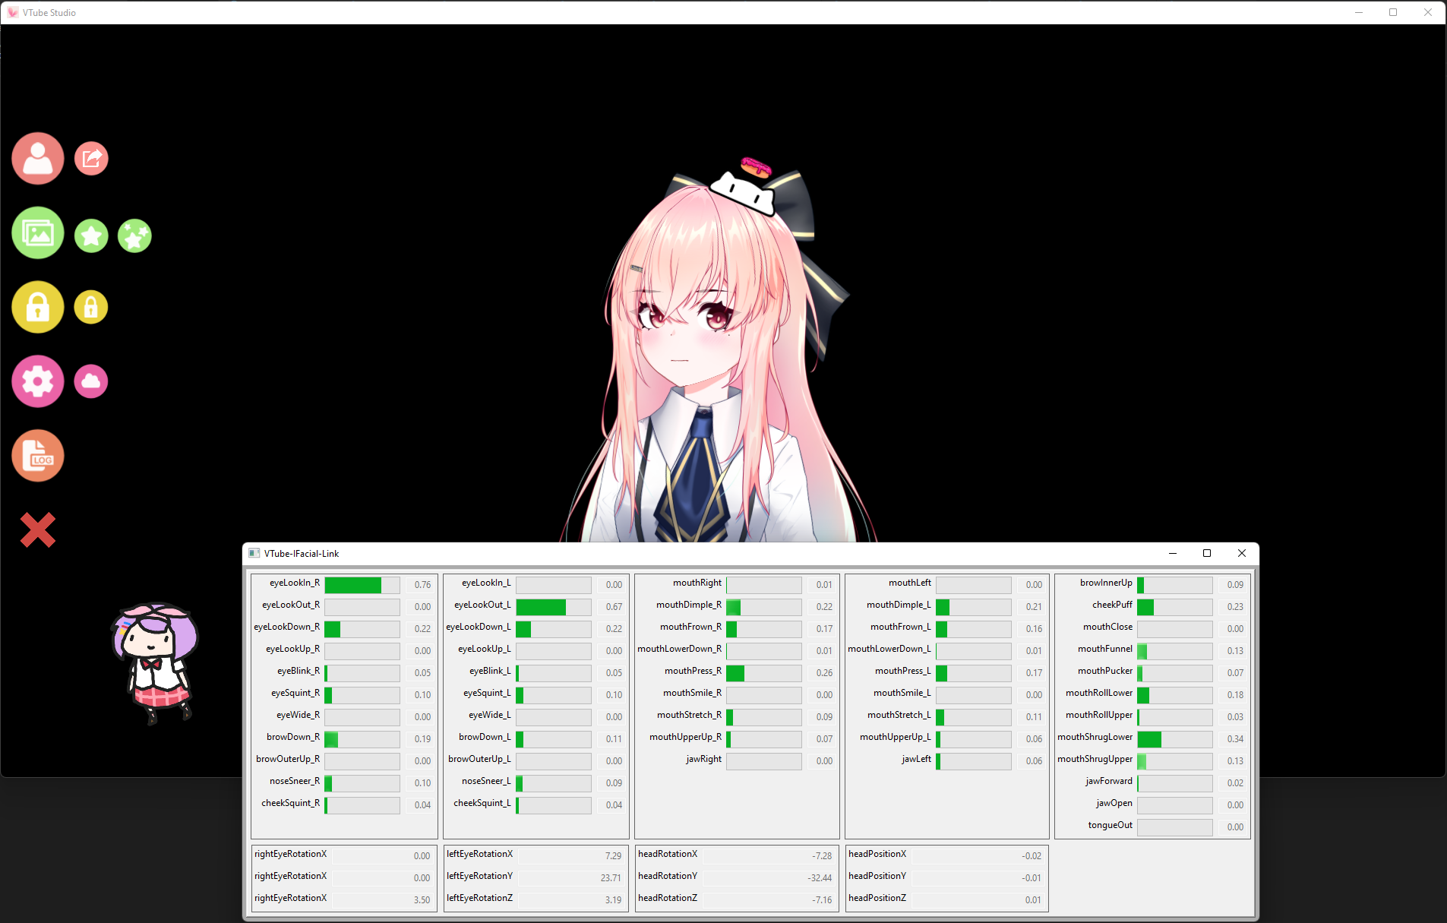Click the eyeLookDown_R progress bar

pyautogui.click(x=362, y=629)
